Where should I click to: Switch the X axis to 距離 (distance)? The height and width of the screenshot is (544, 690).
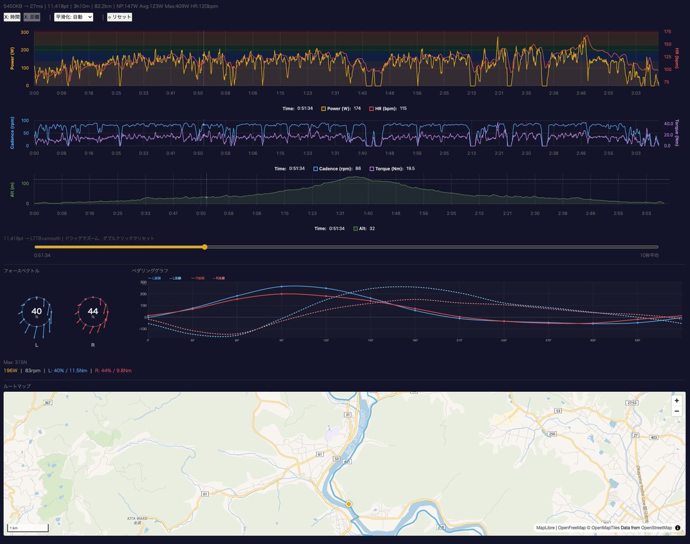click(x=30, y=17)
